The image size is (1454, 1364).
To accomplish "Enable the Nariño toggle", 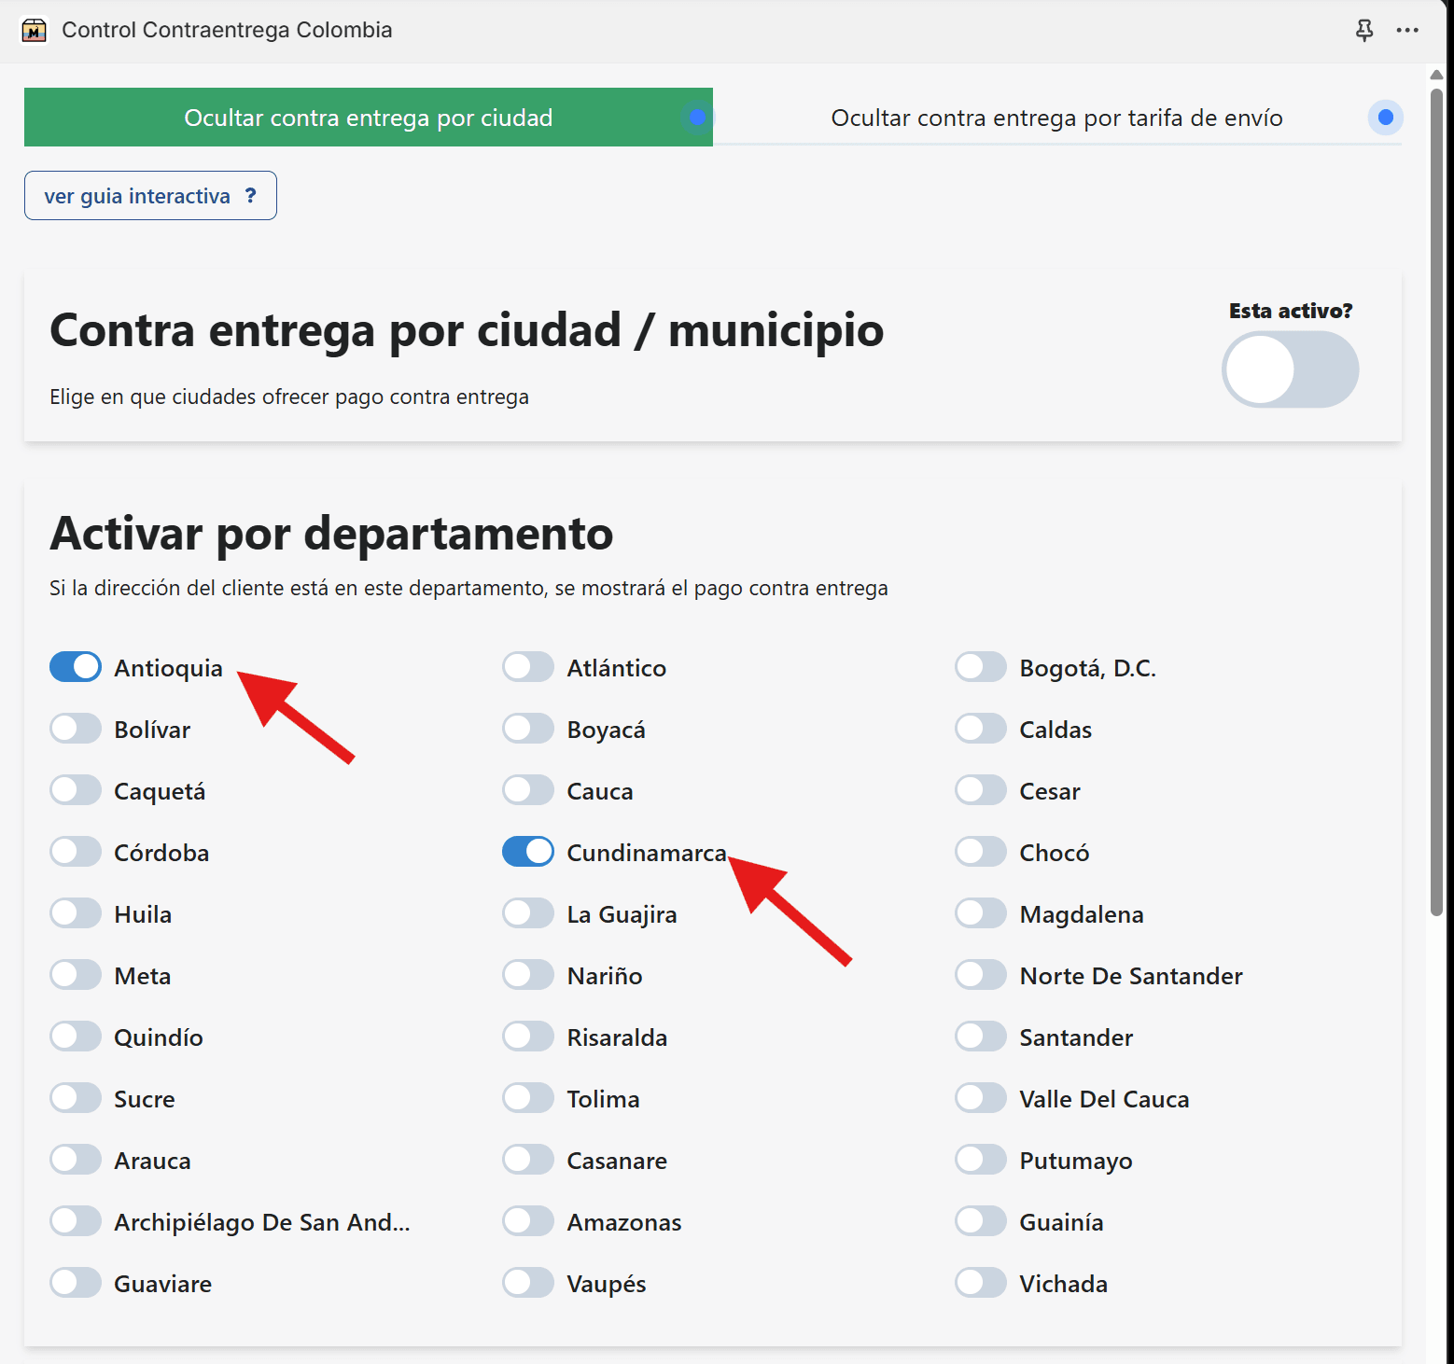I will coord(528,975).
